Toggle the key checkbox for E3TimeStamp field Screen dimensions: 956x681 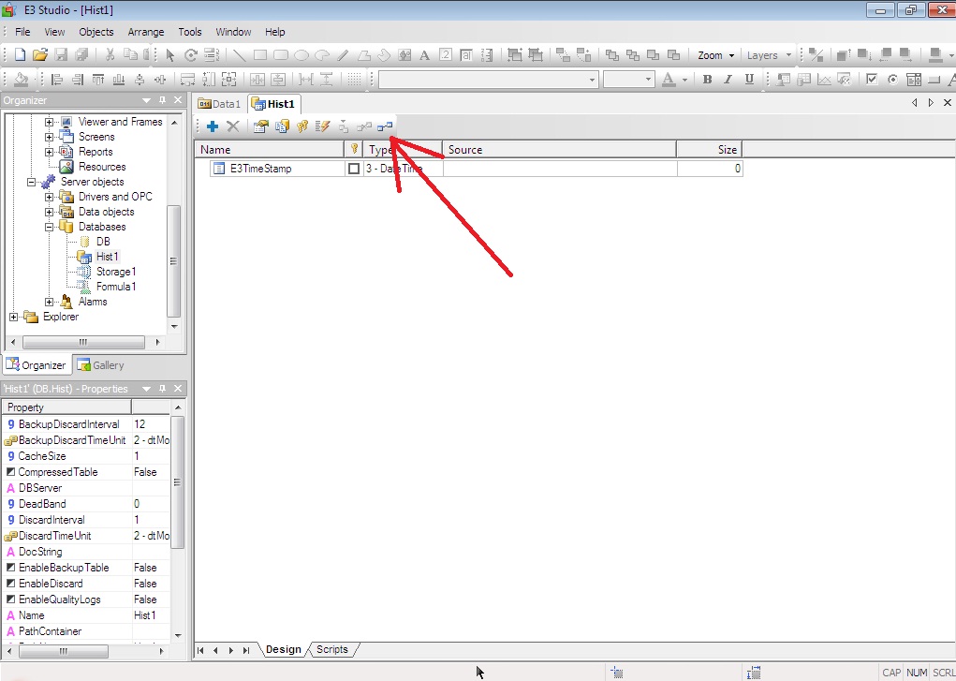point(356,169)
